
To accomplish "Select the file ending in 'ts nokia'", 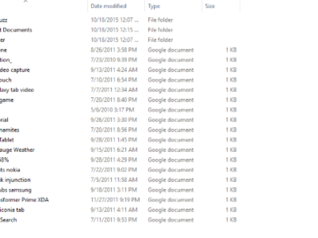I will pyautogui.click(x=10, y=170).
